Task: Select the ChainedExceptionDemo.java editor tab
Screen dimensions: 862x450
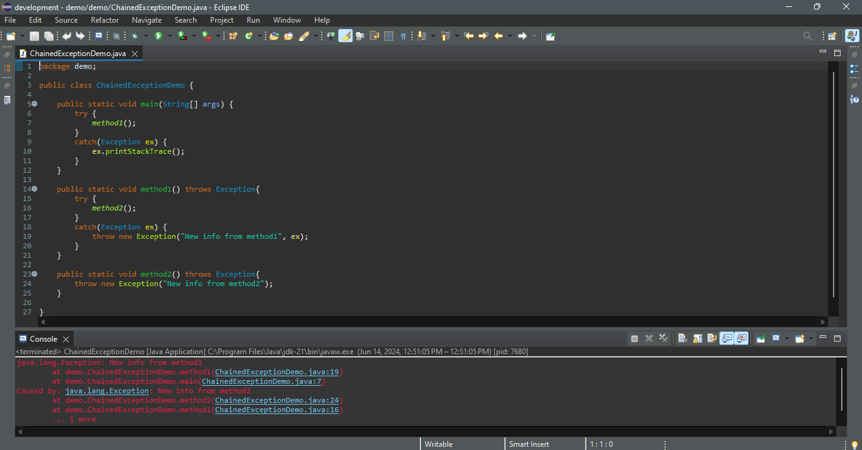Action: point(77,54)
